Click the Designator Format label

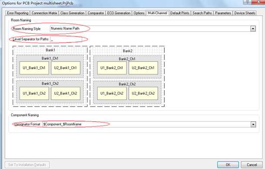27,124
